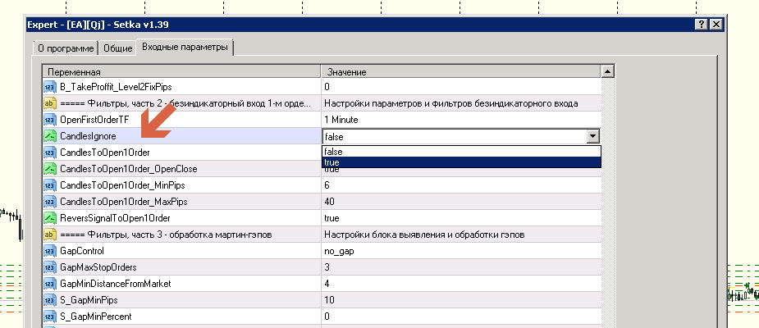Click the integer icon beside S_GapMinPips

click(50, 300)
